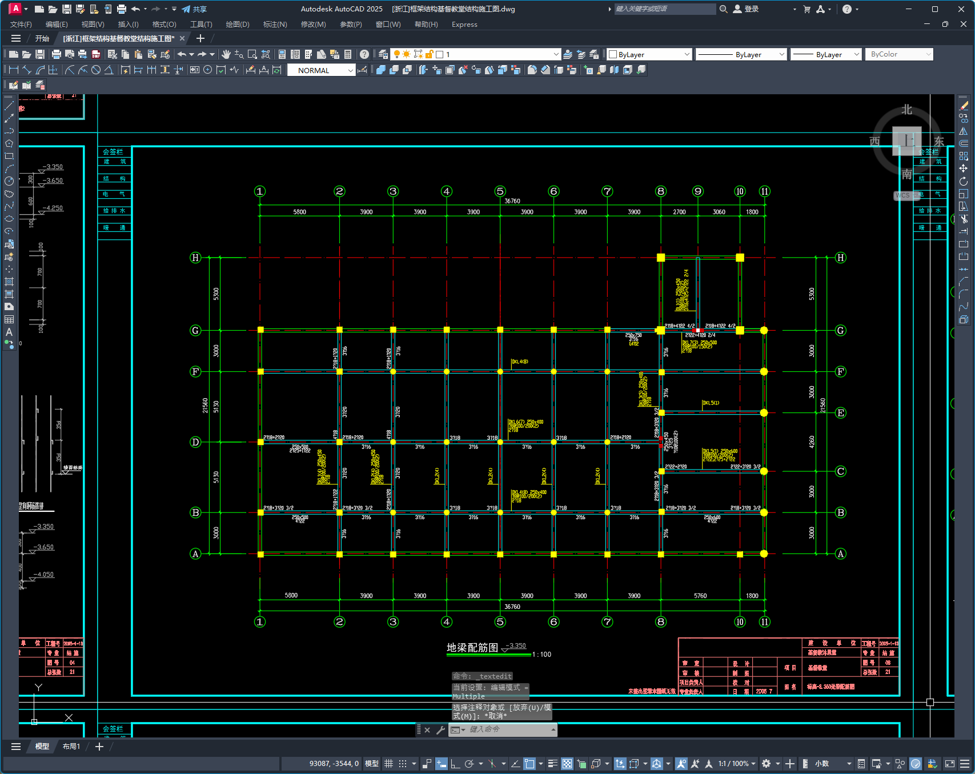
Task: Click the Zoom Window icon
Action: click(252, 54)
